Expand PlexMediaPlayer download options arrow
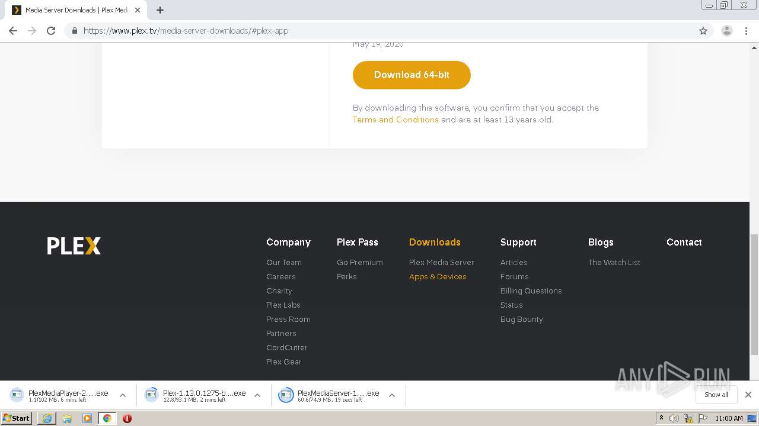Screen dimensions: 759x426 (123, 395)
